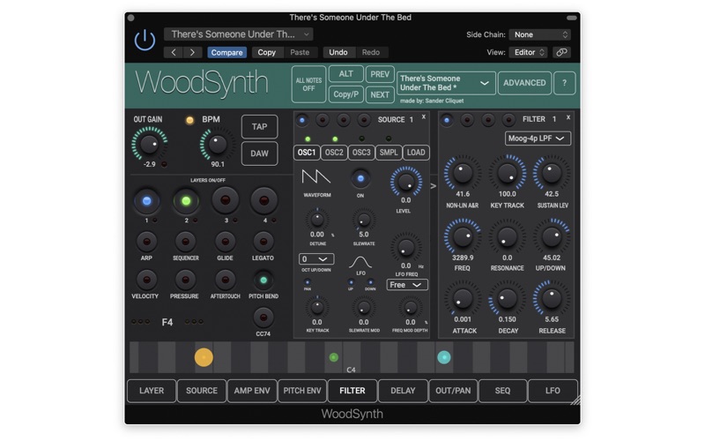Select source slot 3 circular button

(x=343, y=120)
